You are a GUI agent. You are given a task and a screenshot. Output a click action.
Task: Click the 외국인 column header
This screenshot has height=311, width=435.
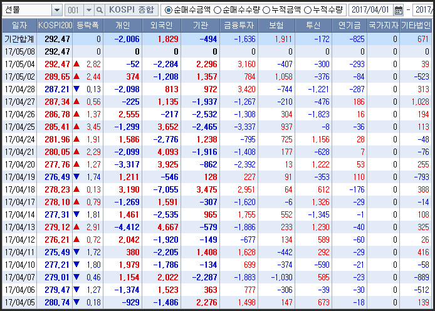coord(162,26)
